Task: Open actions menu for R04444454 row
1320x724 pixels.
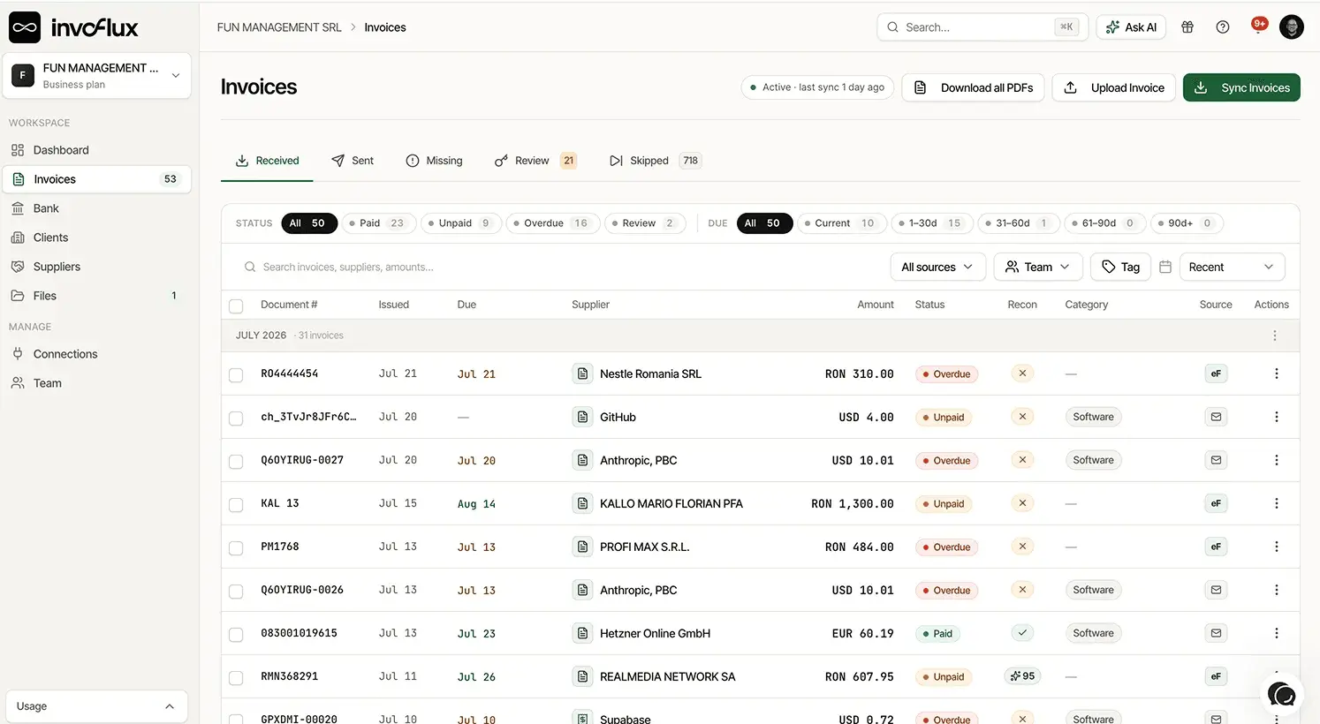Action: click(x=1276, y=373)
